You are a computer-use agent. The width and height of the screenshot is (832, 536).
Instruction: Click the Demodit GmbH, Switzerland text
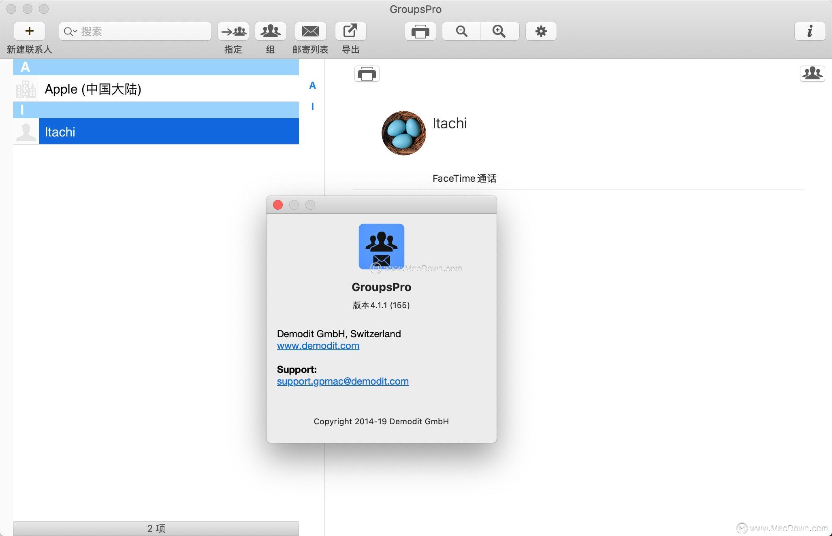point(339,334)
